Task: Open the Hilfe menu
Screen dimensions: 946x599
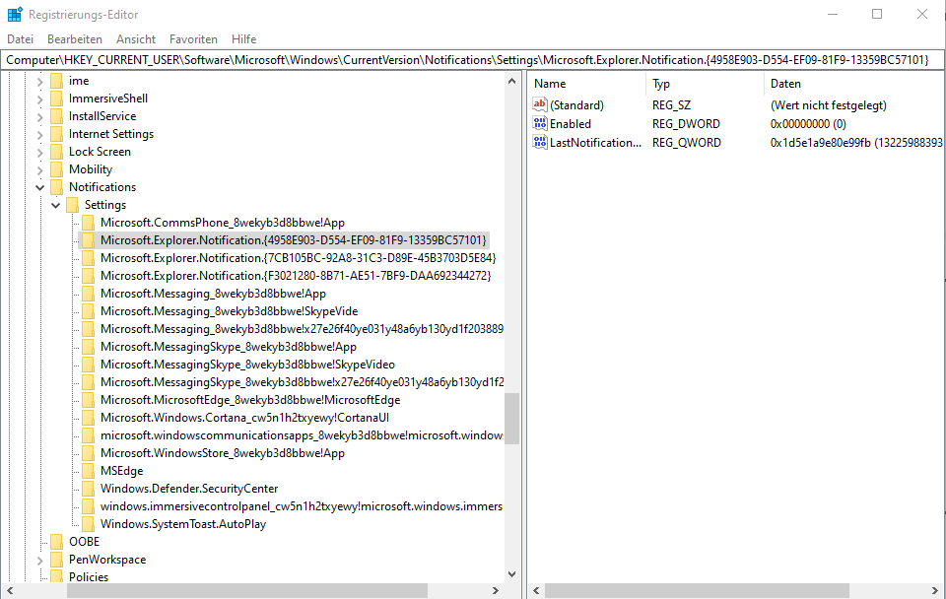Action: pos(243,39)
